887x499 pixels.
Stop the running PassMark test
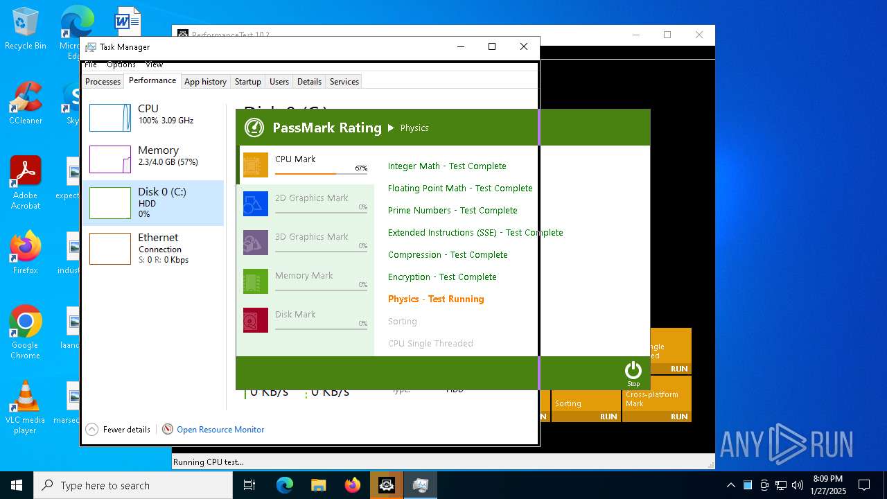(633, 374)
